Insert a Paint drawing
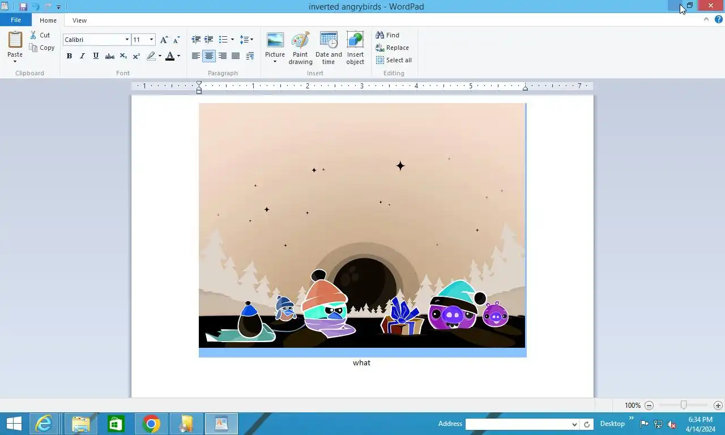 [x=300, y=48]
